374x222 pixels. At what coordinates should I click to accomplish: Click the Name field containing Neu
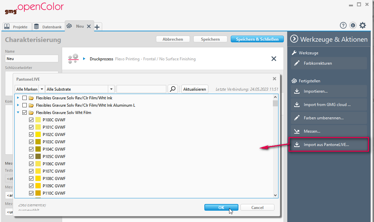[x=31, y=59]
